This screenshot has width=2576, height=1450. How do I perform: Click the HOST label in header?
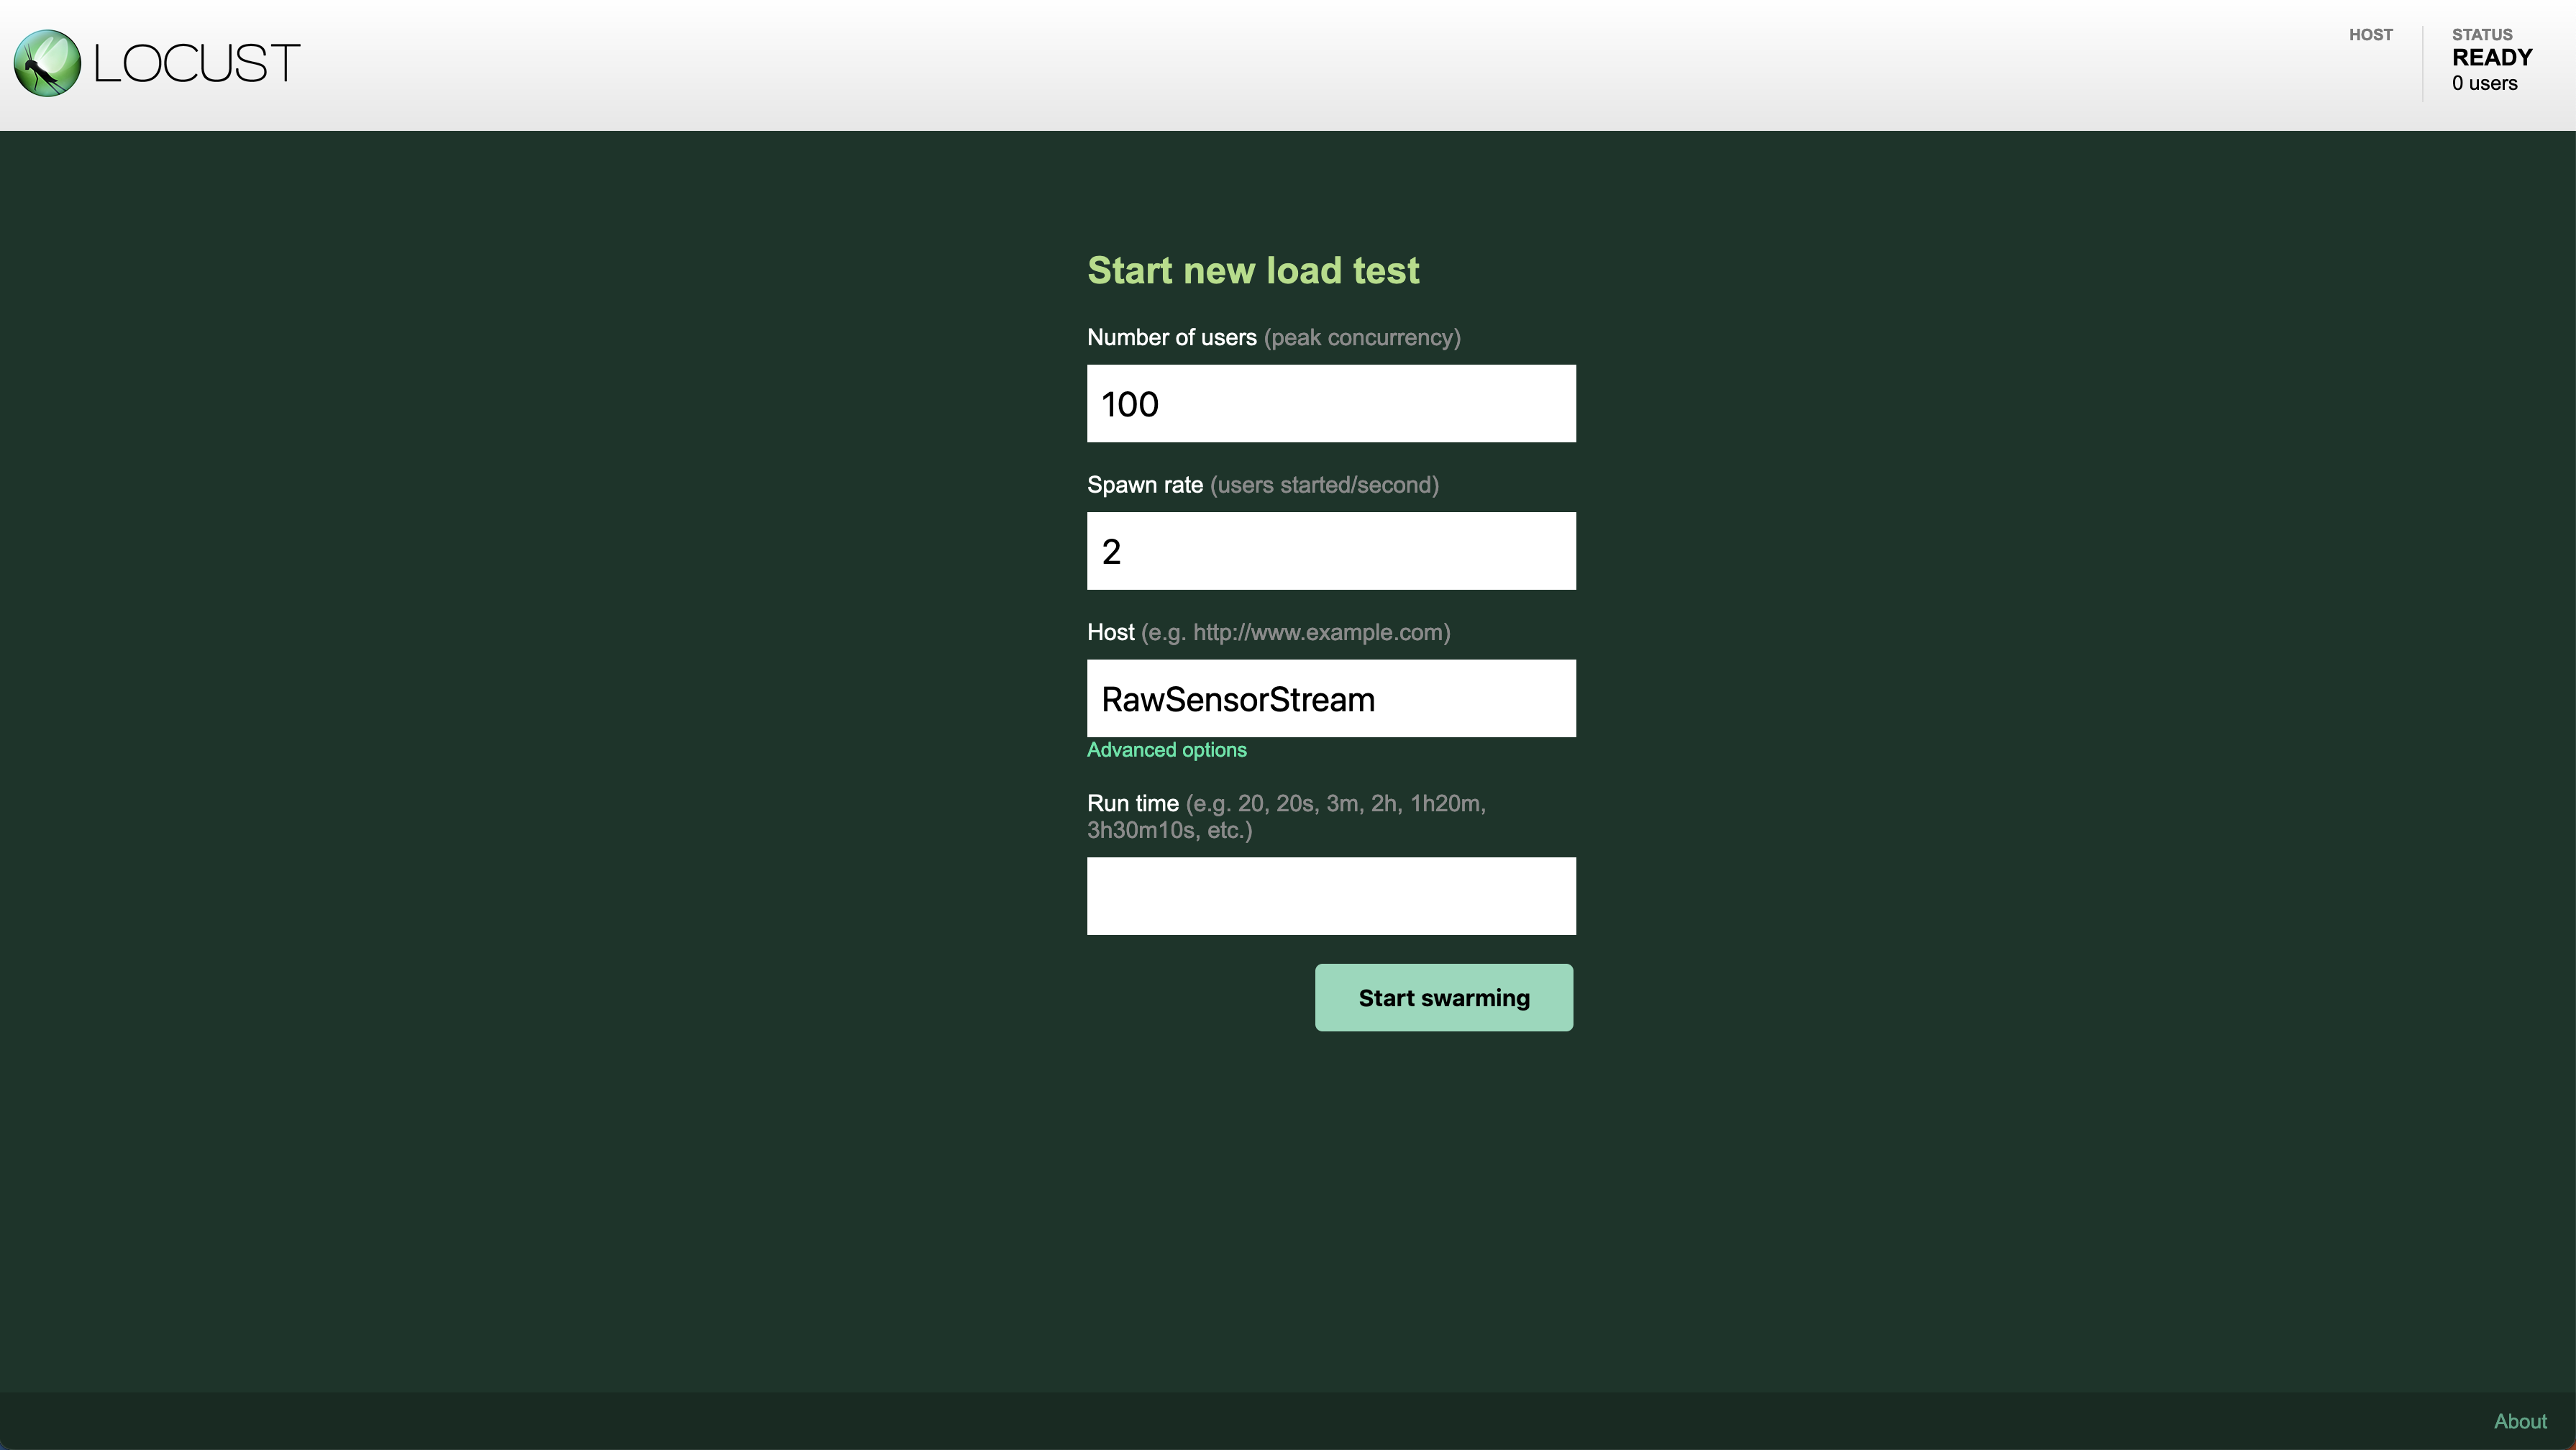point(2370,35)
